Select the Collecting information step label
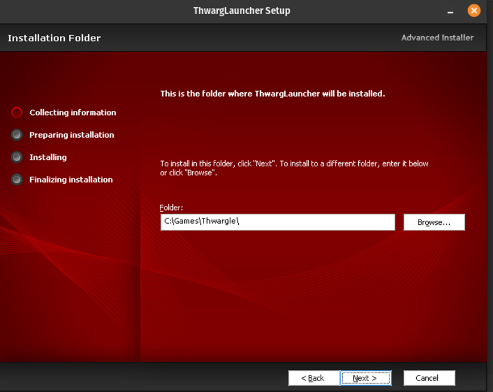The width and height of the screenshot is (493, 392). click(73, 113)
